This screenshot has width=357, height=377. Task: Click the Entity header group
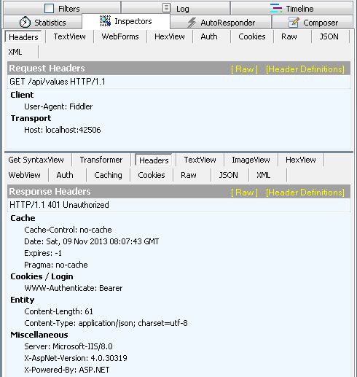coord(23,300)
